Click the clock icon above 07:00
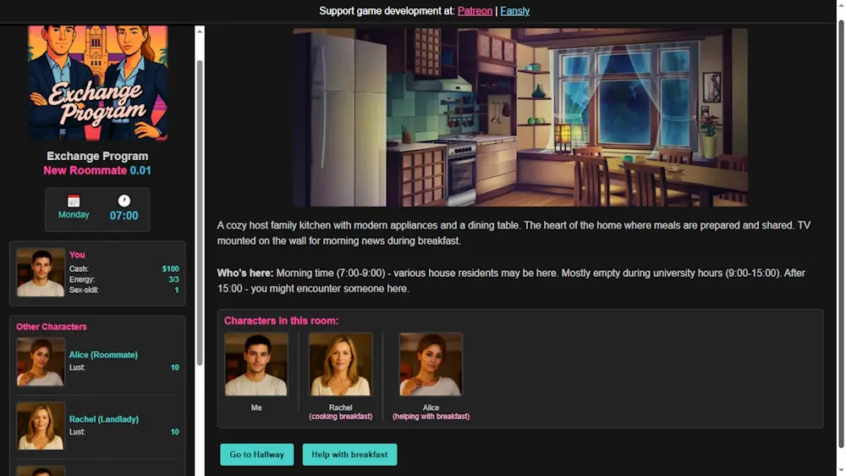 (x=124, y=201)
